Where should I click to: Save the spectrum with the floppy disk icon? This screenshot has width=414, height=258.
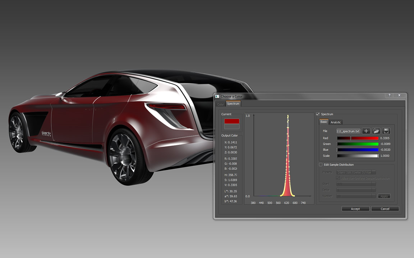coord(386,131)
